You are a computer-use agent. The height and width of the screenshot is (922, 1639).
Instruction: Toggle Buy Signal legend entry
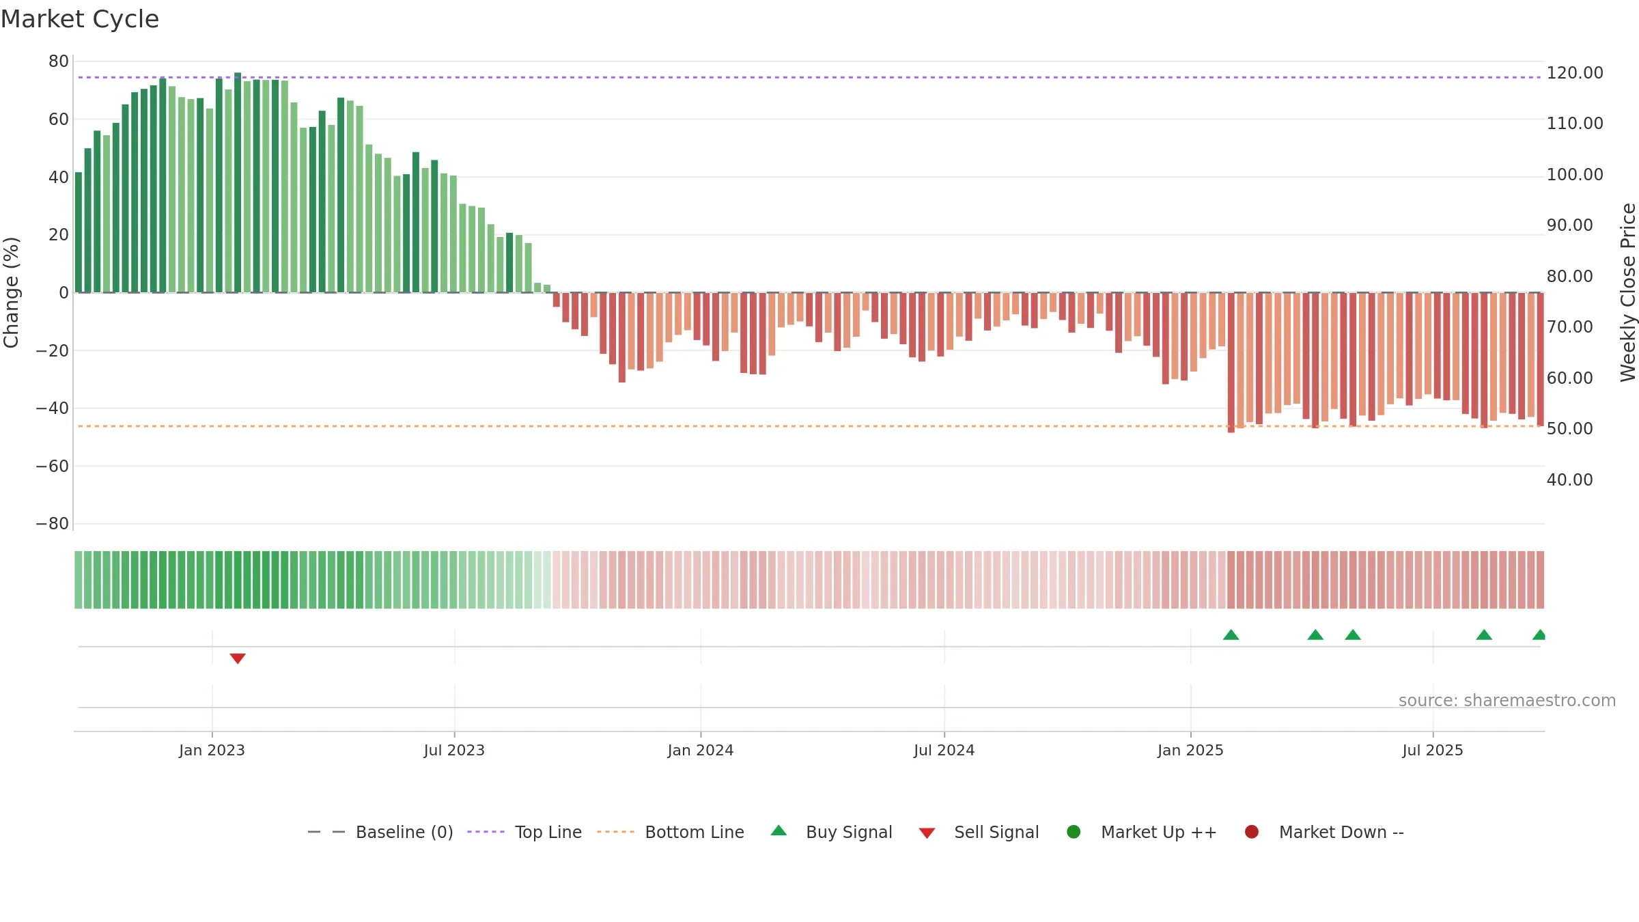click(831, 832)
